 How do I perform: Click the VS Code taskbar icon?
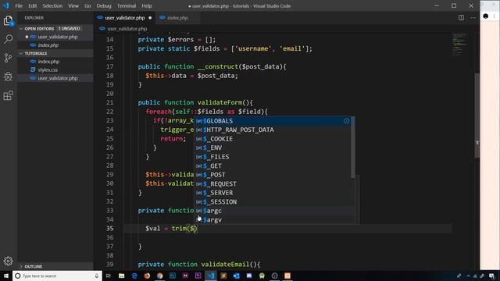click(211, 276)
